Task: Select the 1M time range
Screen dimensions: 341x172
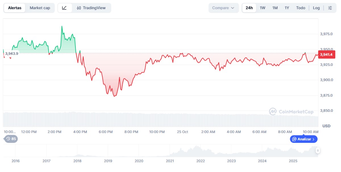Action: point(275,8)
